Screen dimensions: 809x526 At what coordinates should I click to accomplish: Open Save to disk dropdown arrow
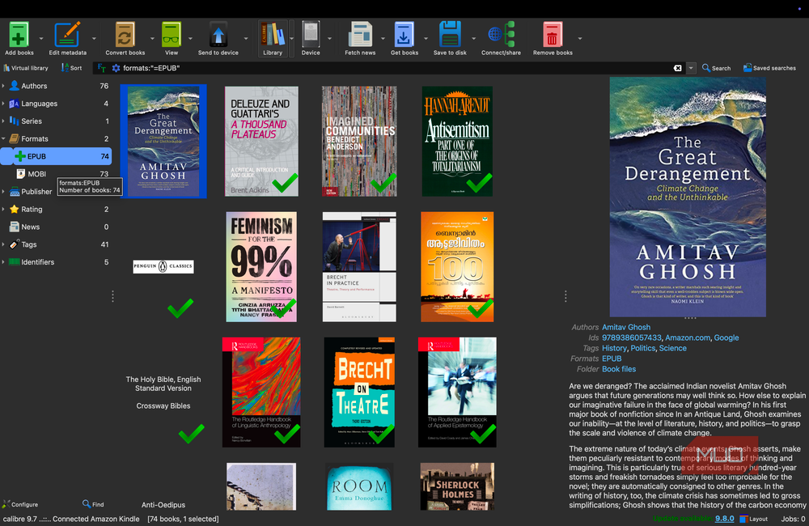473,38
